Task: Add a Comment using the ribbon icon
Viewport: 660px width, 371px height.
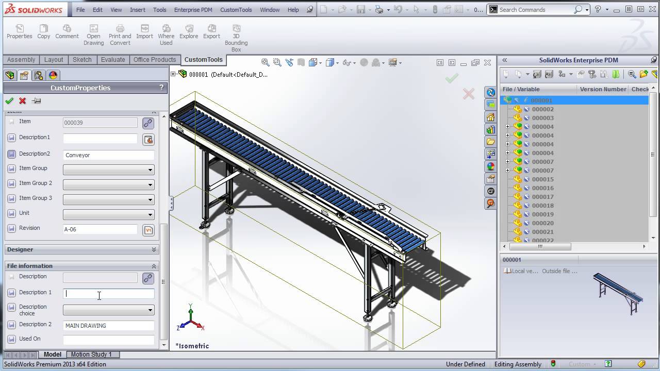Action: pyautogui.click(x=67, y=32)
